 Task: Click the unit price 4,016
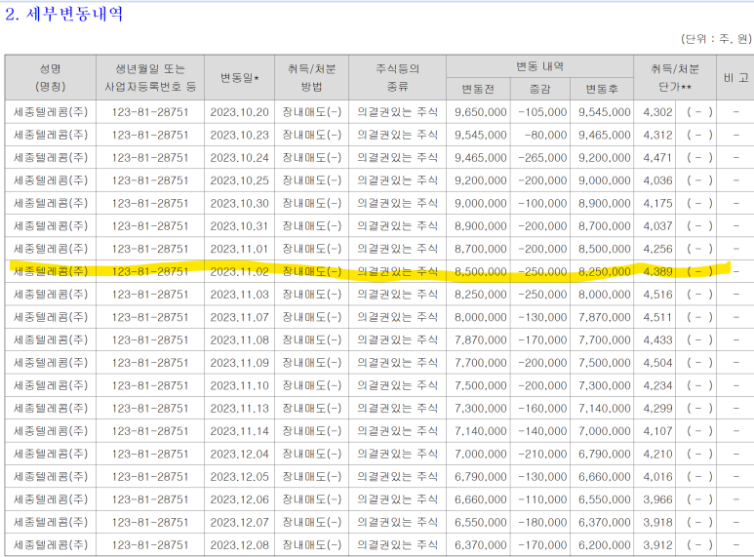[x=657, y=477]
